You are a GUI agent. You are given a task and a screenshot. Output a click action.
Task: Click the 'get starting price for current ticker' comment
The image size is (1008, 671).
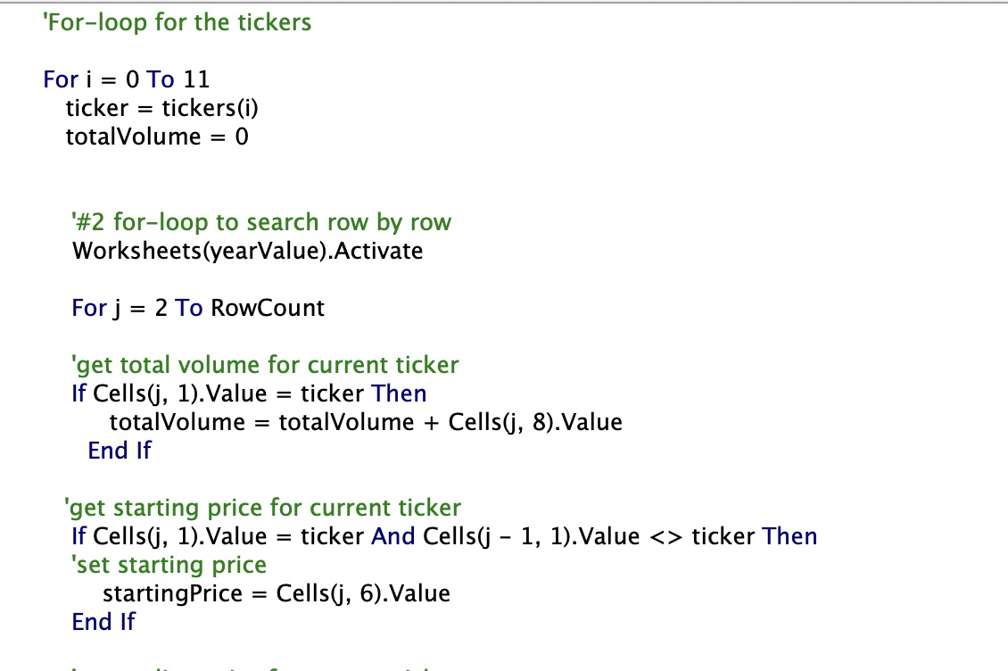coord(262,509)
